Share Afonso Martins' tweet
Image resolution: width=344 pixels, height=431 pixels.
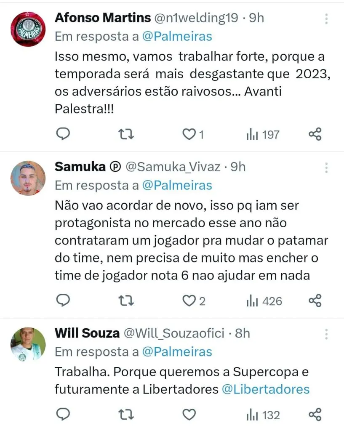pos(315,134)
